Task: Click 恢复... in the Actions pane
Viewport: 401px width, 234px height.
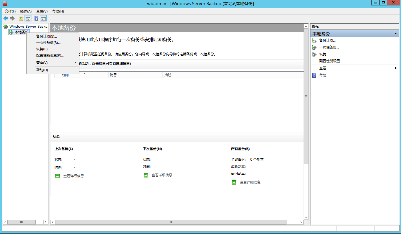Action: click(x=324, y=54)
